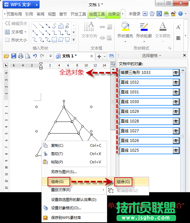Choose 叠放次序(R) in the context menu
The image size is (190, 223).
pos(74,190)
